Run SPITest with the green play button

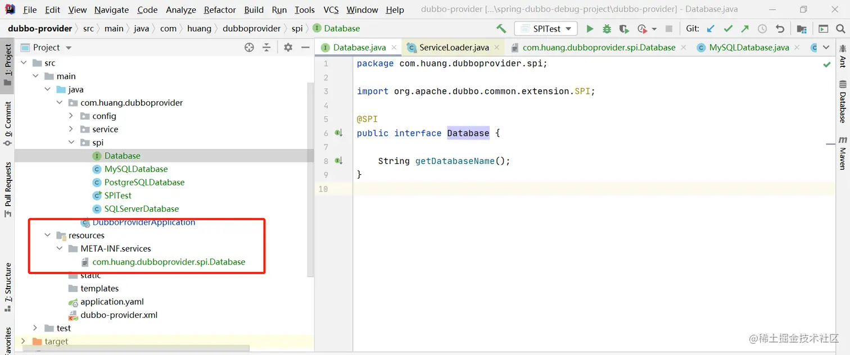click(590, 29)
